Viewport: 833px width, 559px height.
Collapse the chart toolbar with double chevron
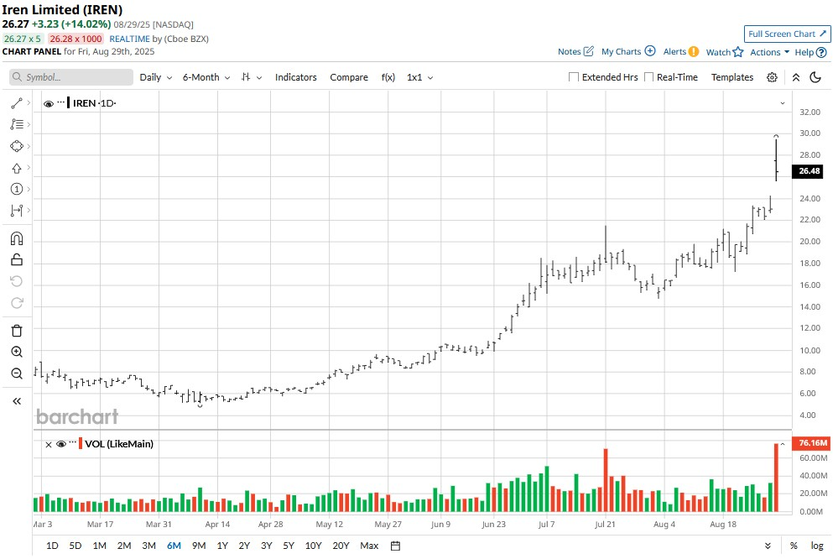point(796,77)
